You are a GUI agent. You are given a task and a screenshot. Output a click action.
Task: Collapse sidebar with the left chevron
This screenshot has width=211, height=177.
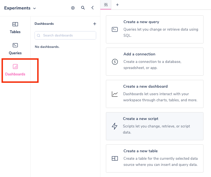[x=93, y=8]
